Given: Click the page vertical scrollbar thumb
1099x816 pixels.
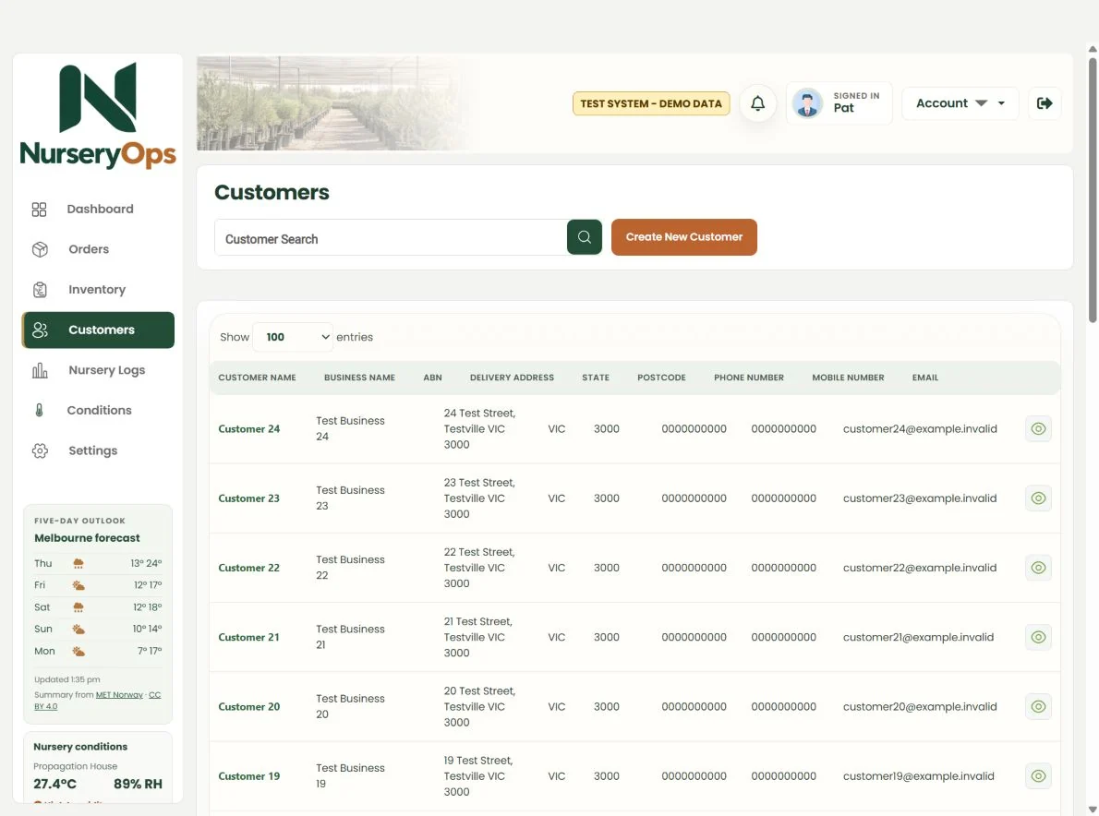Looking at the screenshot, I should tap(1092, 189).
